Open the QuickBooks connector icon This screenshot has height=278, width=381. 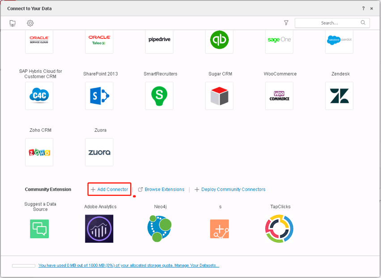tap(219, 40)
